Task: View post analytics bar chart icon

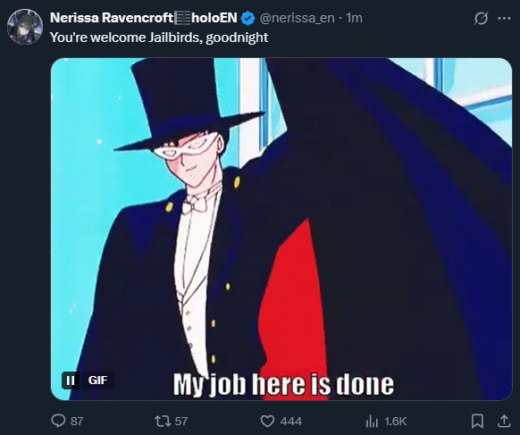Action: 372,422
